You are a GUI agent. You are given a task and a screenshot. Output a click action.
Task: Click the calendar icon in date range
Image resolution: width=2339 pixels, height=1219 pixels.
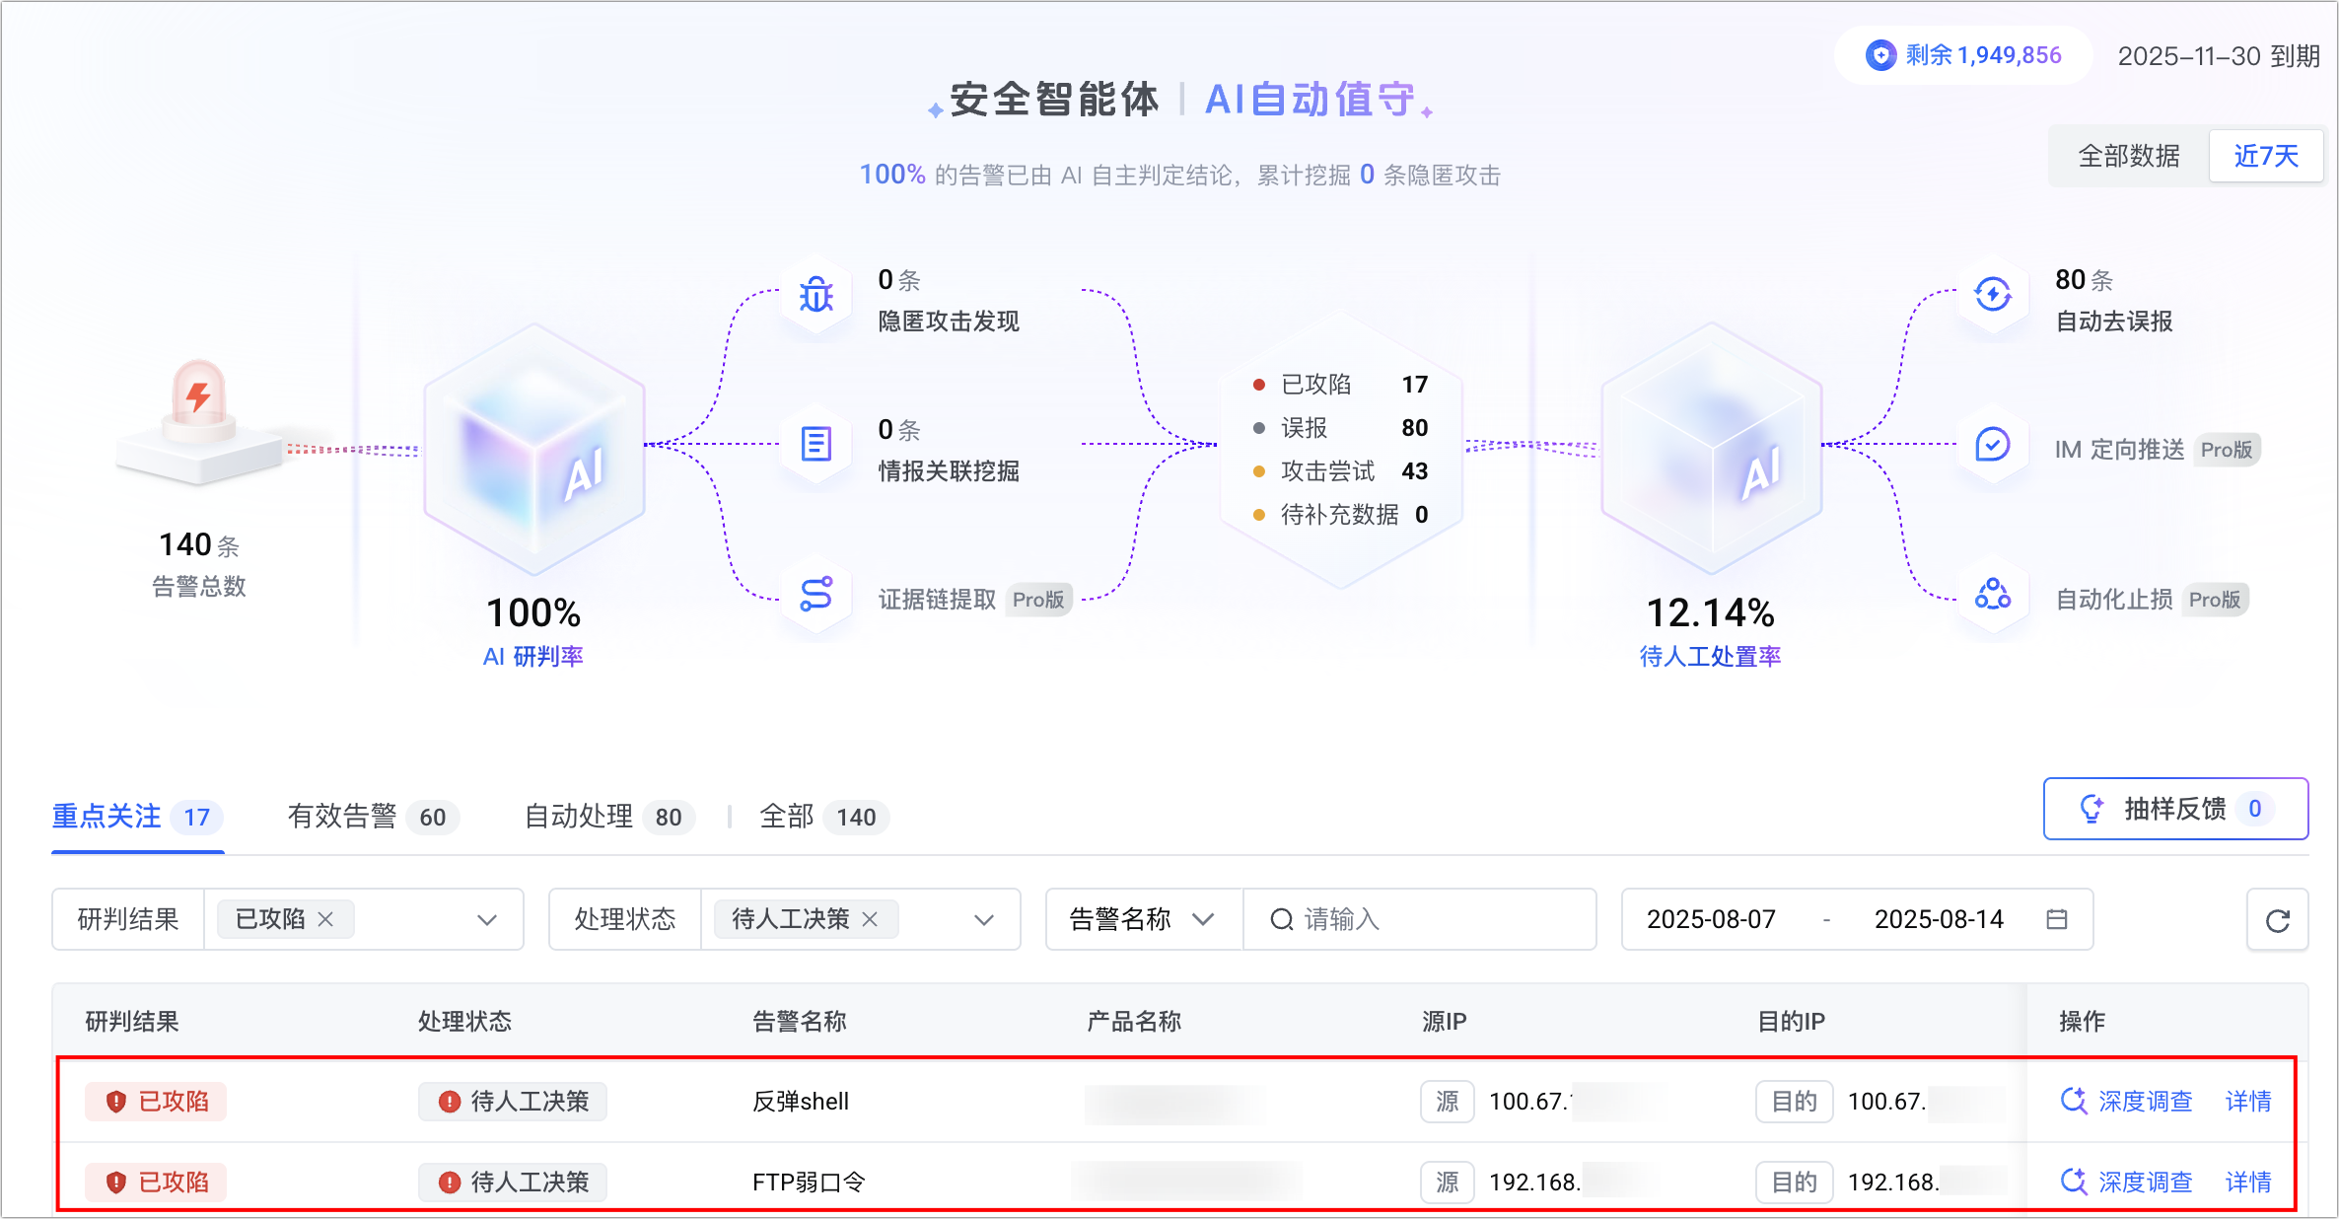pyautogui.click(x=2056, y=919)
